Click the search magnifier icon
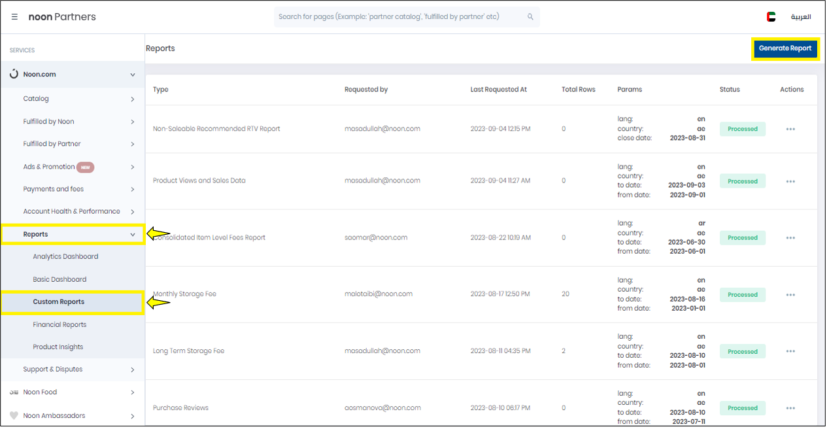Viewport: 827px width, 429px height. click(x=530, y=17)
